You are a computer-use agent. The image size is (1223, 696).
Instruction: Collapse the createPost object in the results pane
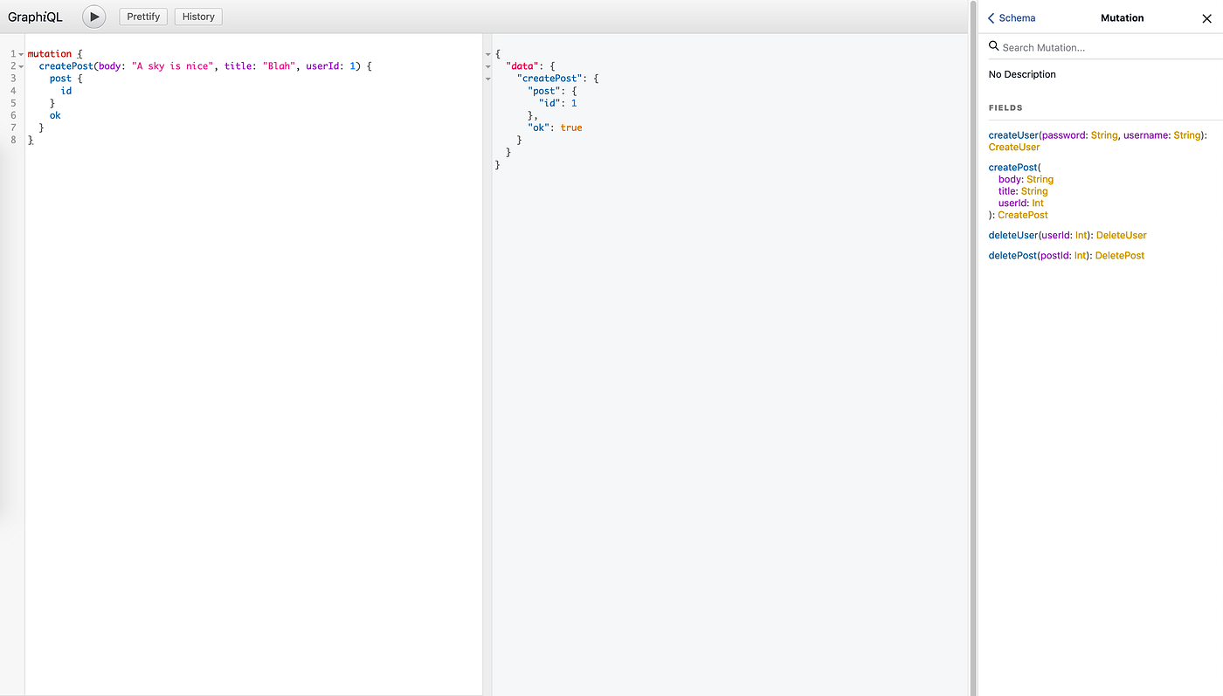pyautogui.click(x=487, y=78)
